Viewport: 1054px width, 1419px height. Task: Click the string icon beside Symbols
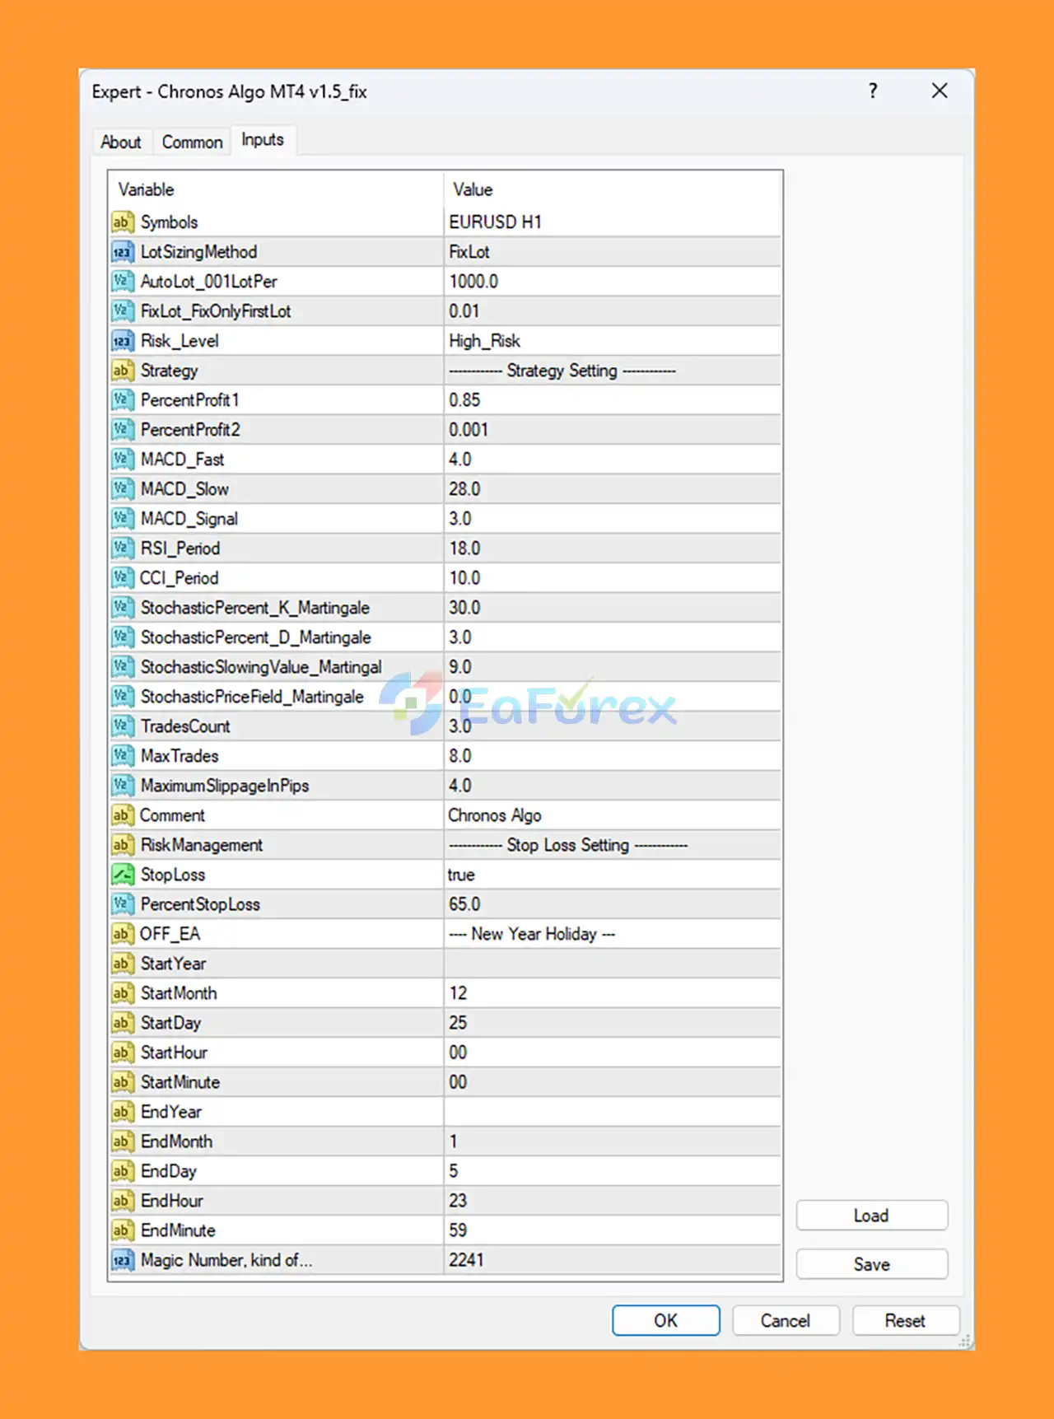tap(122, 222)
